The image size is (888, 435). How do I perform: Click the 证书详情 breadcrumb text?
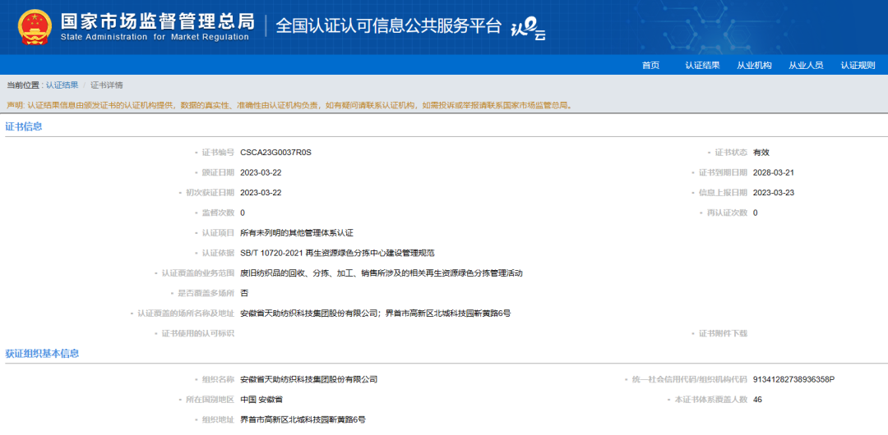pyautogui.click(x=106, y=85)
